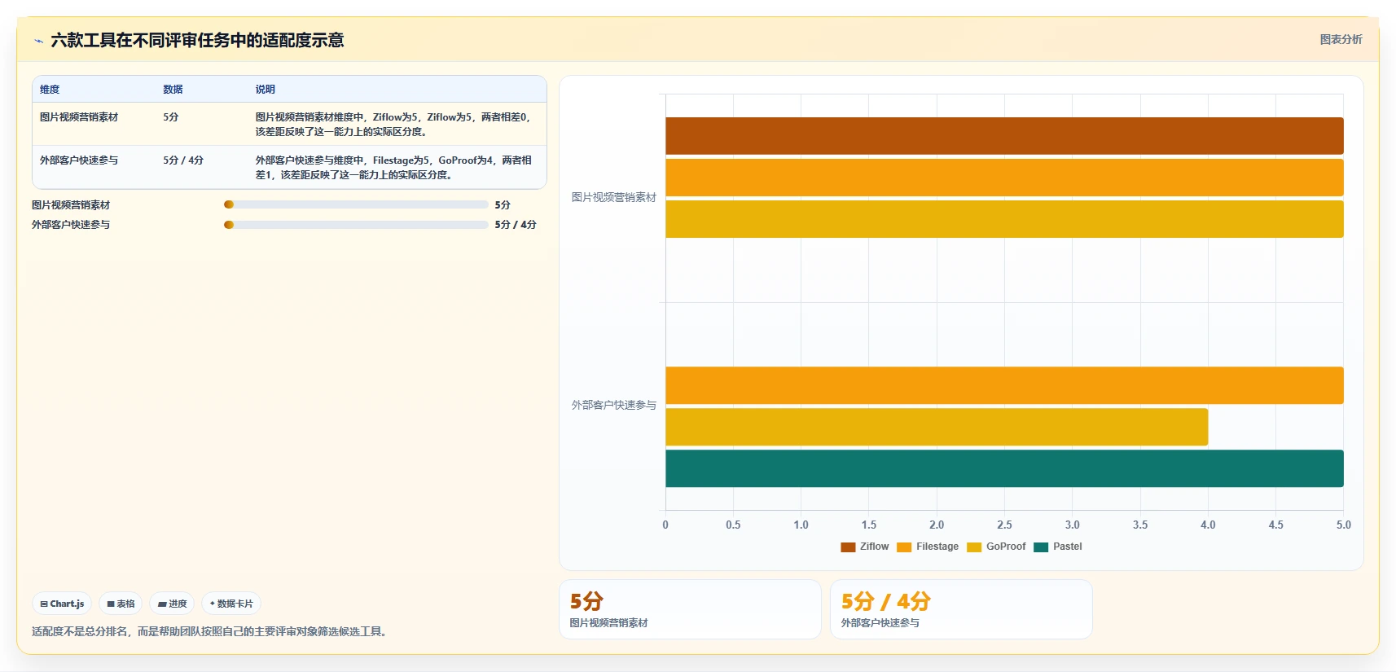The width and height of the screenshot is (1396, 672).
Task: Click the Chart.js tag chip
Action: pos(62,604)
